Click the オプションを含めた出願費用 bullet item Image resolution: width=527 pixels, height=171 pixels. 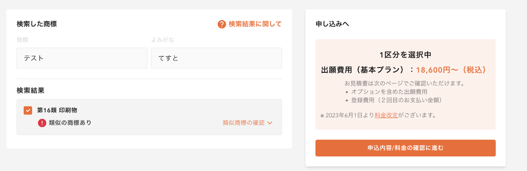tap(389, 92)
